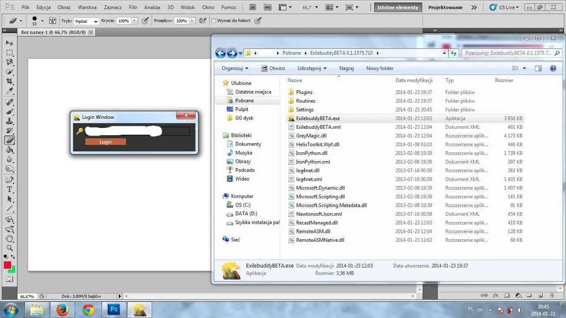Open the Plik menu
This screenshot has width=566, height=318.
(26, 7)
